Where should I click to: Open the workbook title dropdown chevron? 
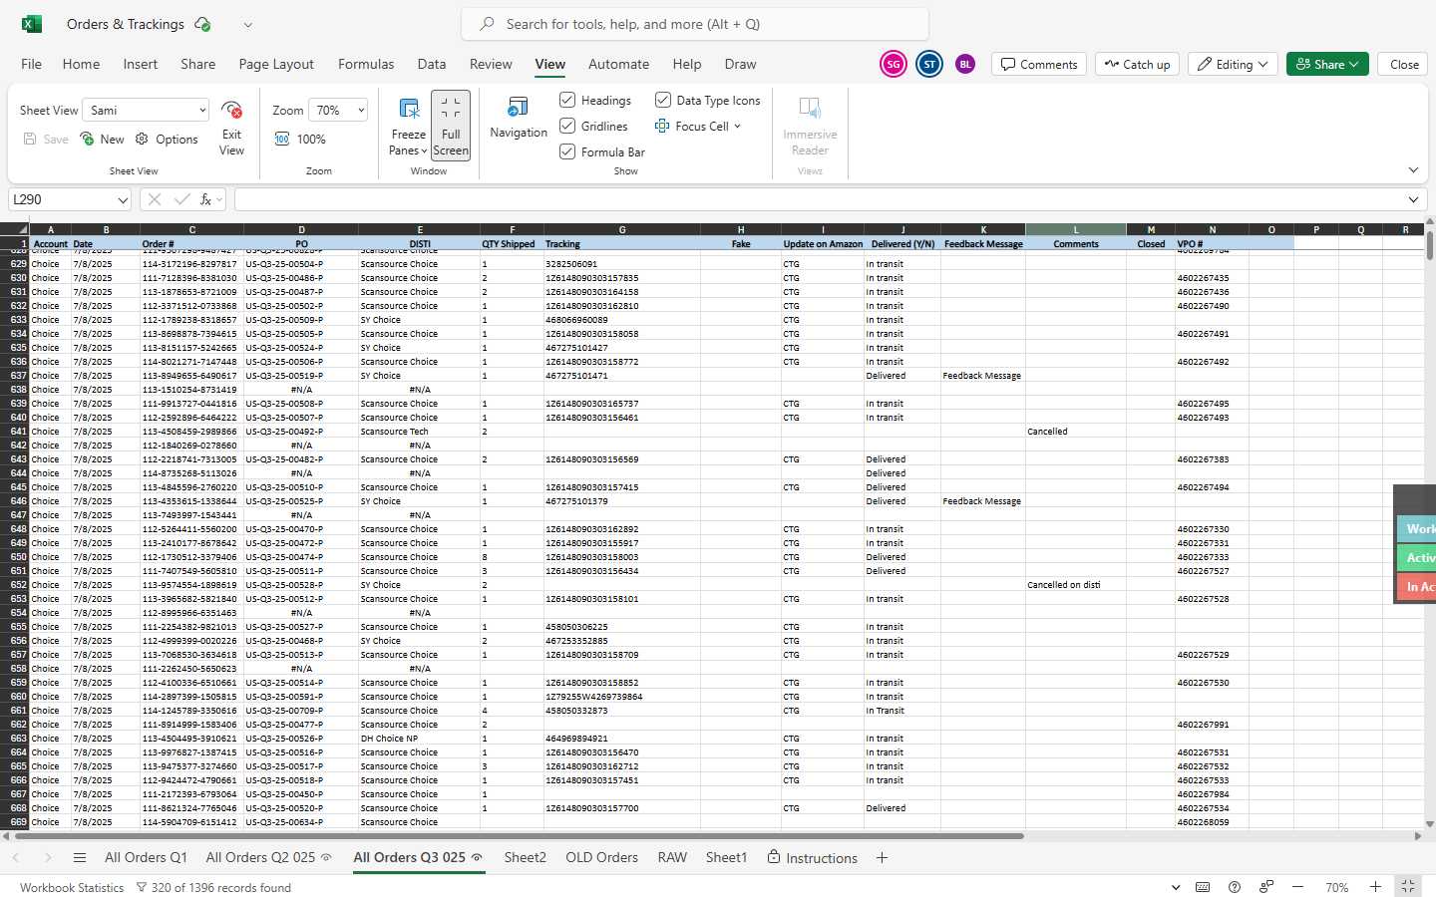(x=248, y=25)
